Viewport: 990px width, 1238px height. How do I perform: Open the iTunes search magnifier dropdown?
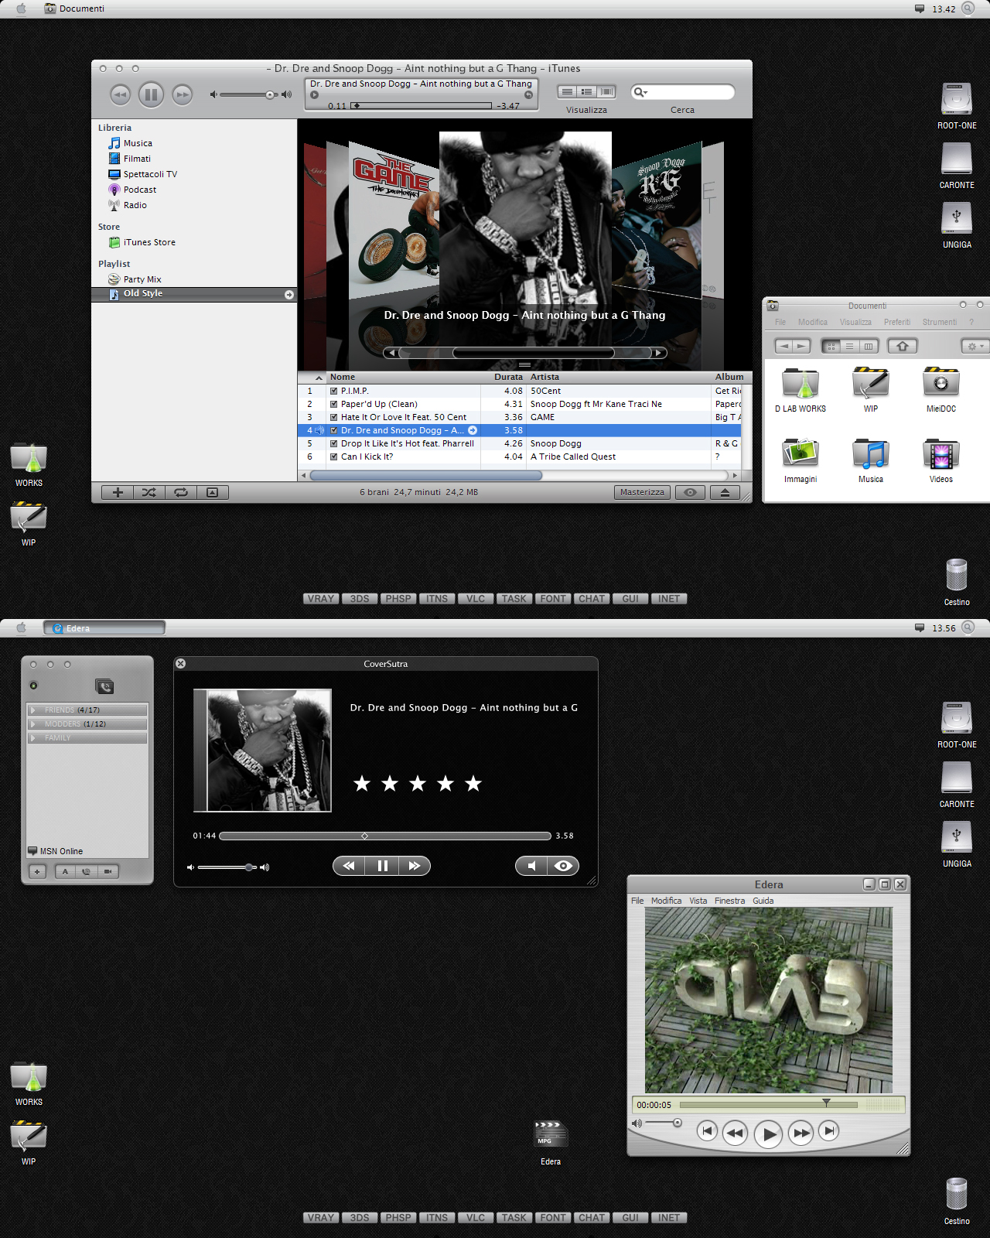(x=640, y=92)
